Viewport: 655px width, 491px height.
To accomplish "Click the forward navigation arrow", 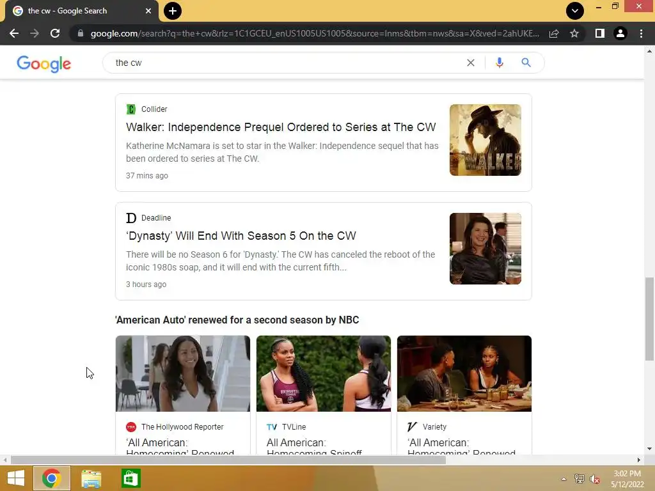I will [x=35, y=33].
